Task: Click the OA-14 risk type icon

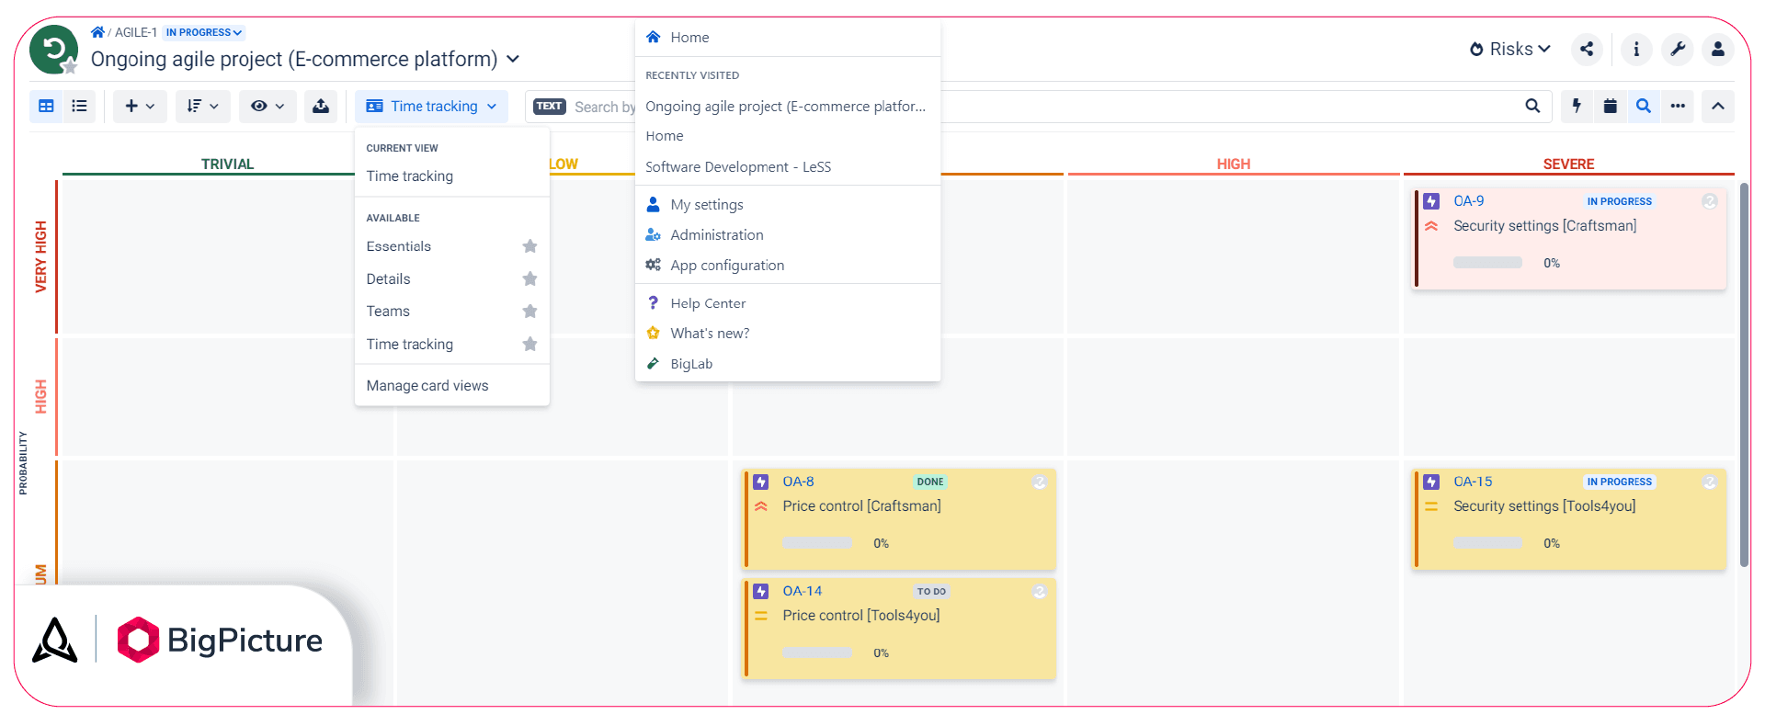Action: coord(761,591)
